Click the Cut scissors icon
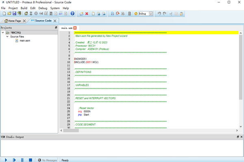The width and height of the screenshot is (244, 162). [171, 14]
